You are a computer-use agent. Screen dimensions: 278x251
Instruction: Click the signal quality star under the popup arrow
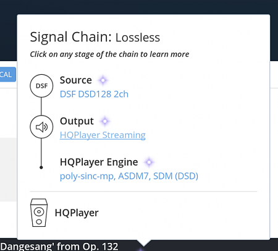[x=141, y=249]
